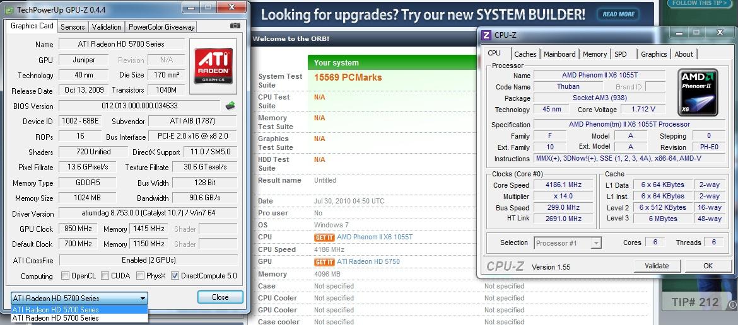Open the AMD Phenom II X6 1055T link
This screenshot has width=738, height=325.
coord(375,237)
